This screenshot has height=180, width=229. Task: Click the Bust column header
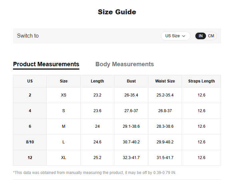click(131, 81)
